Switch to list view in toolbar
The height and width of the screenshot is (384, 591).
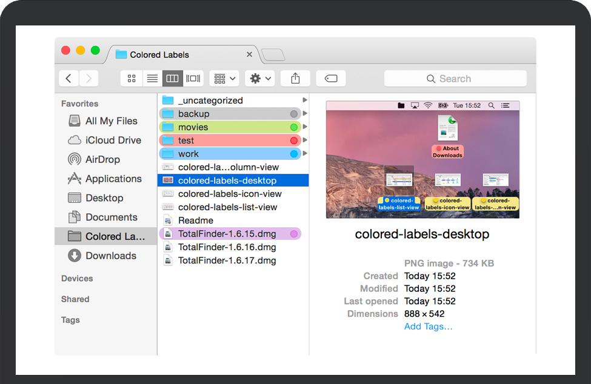(152, 78)
